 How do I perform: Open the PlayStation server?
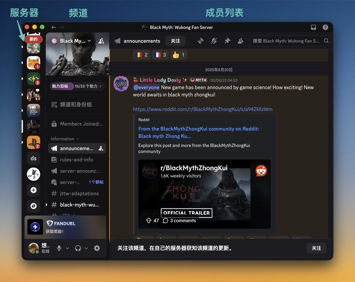pos(33,142)
